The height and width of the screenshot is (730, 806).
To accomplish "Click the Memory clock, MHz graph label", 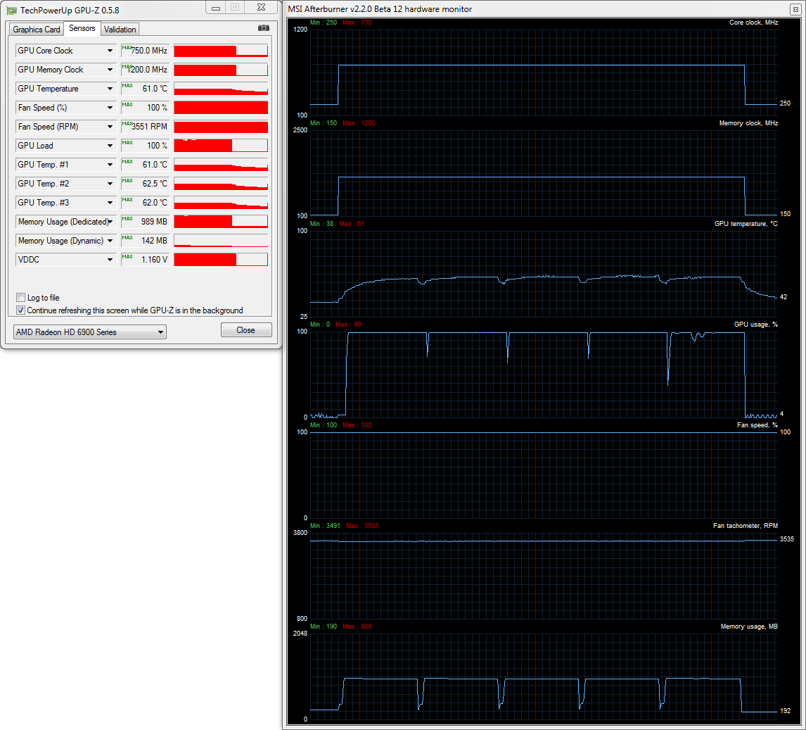I will (x=748, y=123).
